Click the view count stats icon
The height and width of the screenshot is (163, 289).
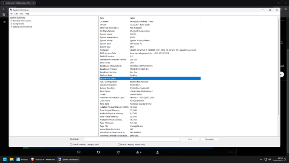coord(139,152)
